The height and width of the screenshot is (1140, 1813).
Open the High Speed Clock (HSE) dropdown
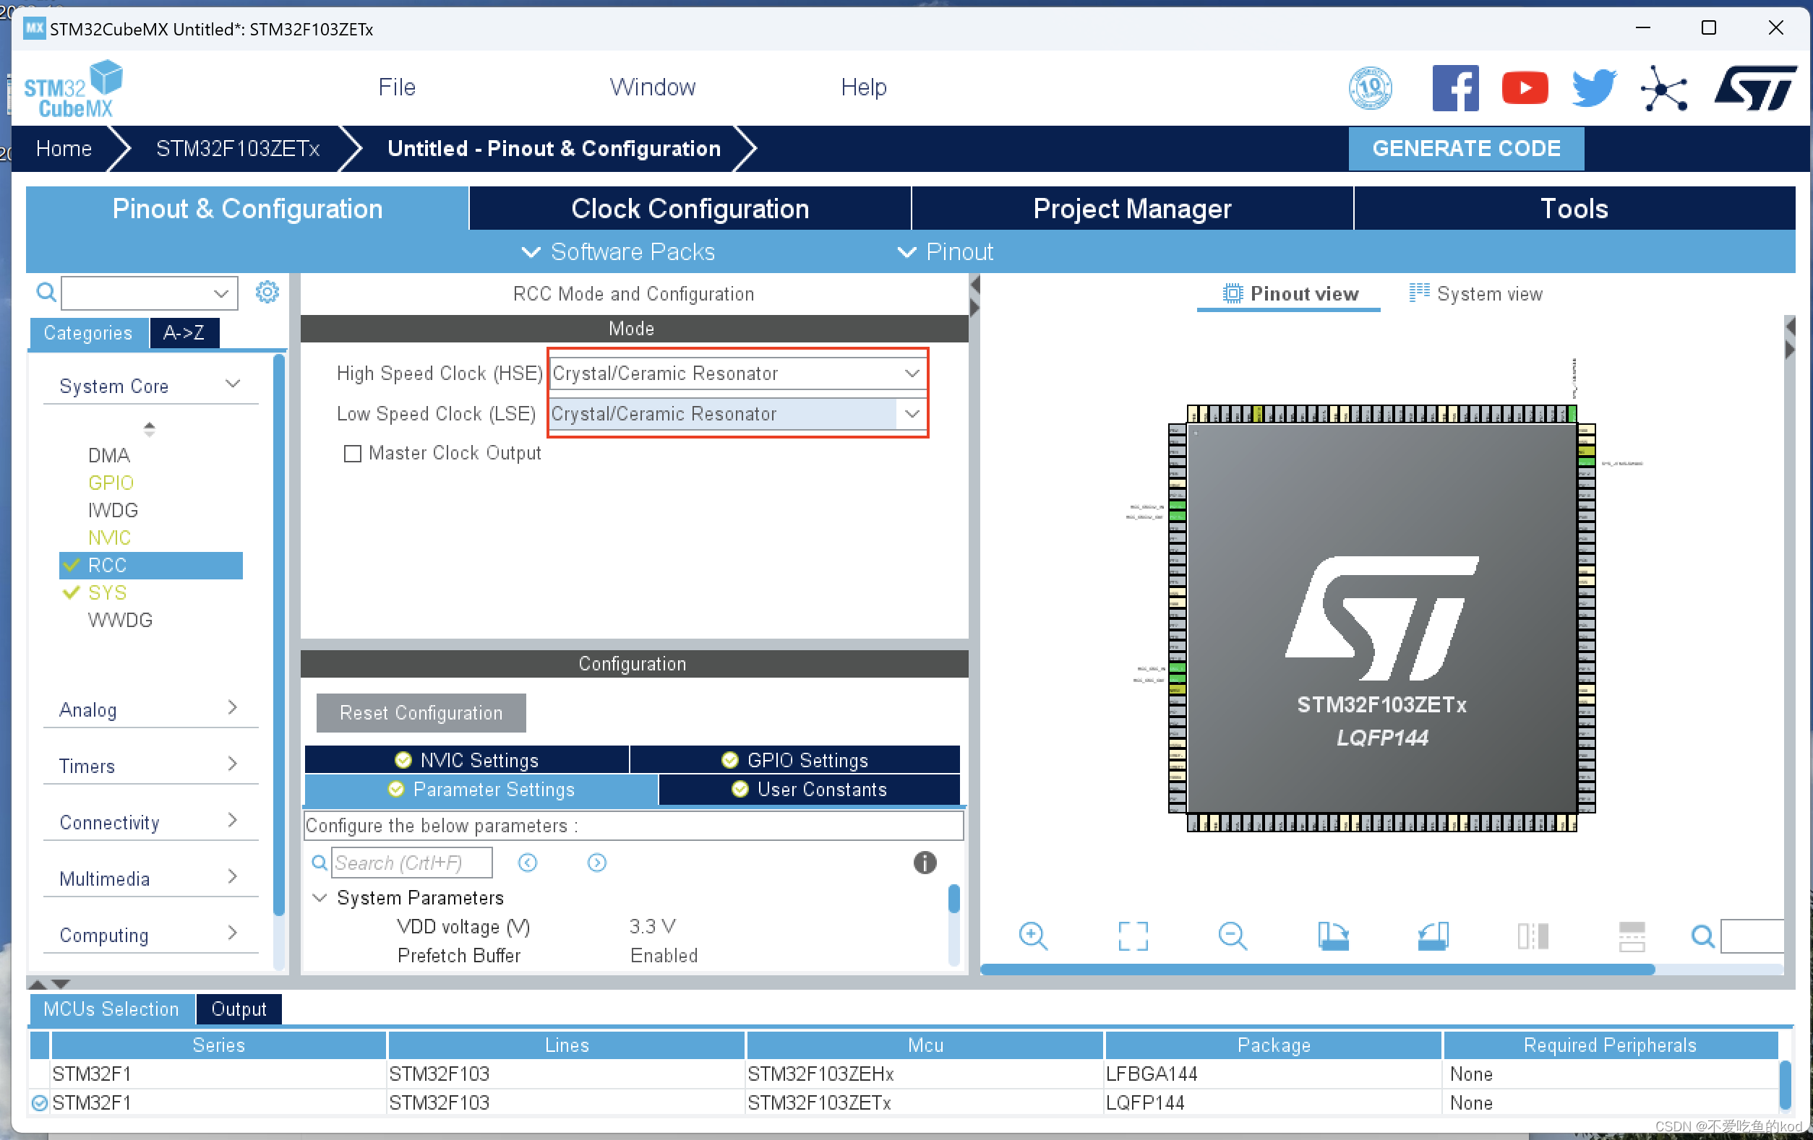(x=912, y=373)
